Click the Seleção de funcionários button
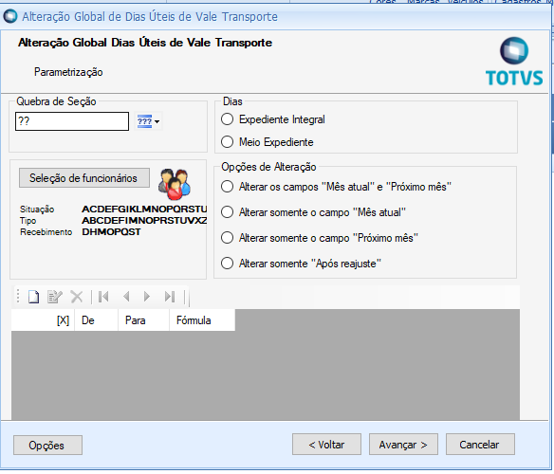This screenshot has width=554, height=474. tap(84, 178)
